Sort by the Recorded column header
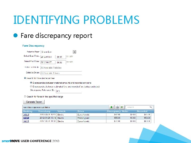 (142, 111)
